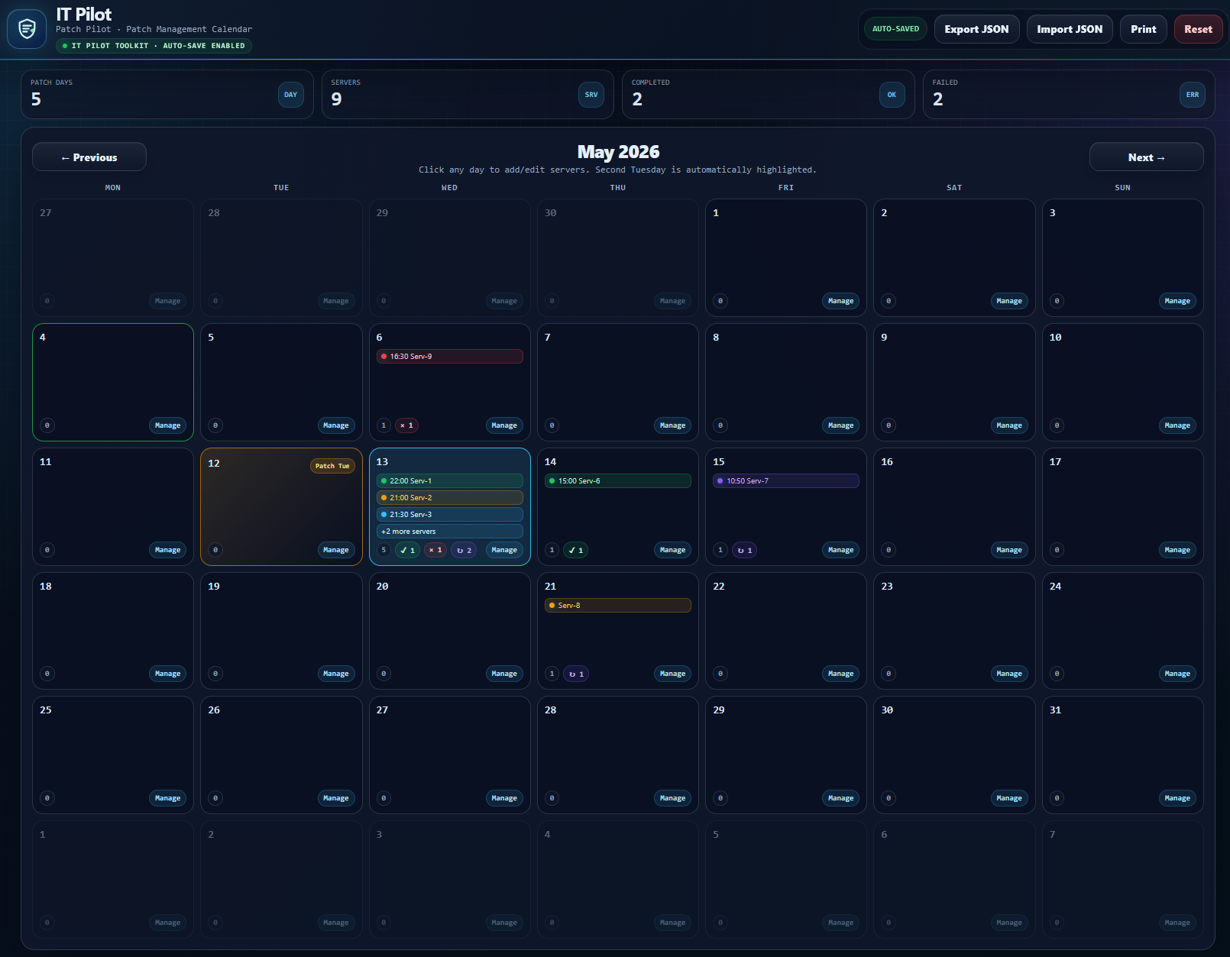1230x957 pixels.
Task: Click the in-progress badge on May 13
Action: (x=464, y=550)
